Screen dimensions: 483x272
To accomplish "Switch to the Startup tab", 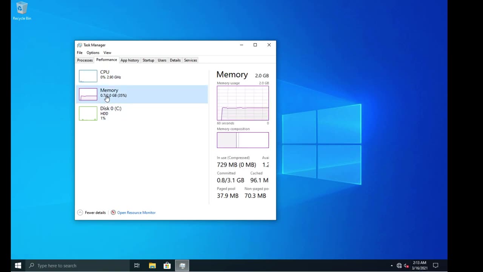I will (x=148, y=60).
